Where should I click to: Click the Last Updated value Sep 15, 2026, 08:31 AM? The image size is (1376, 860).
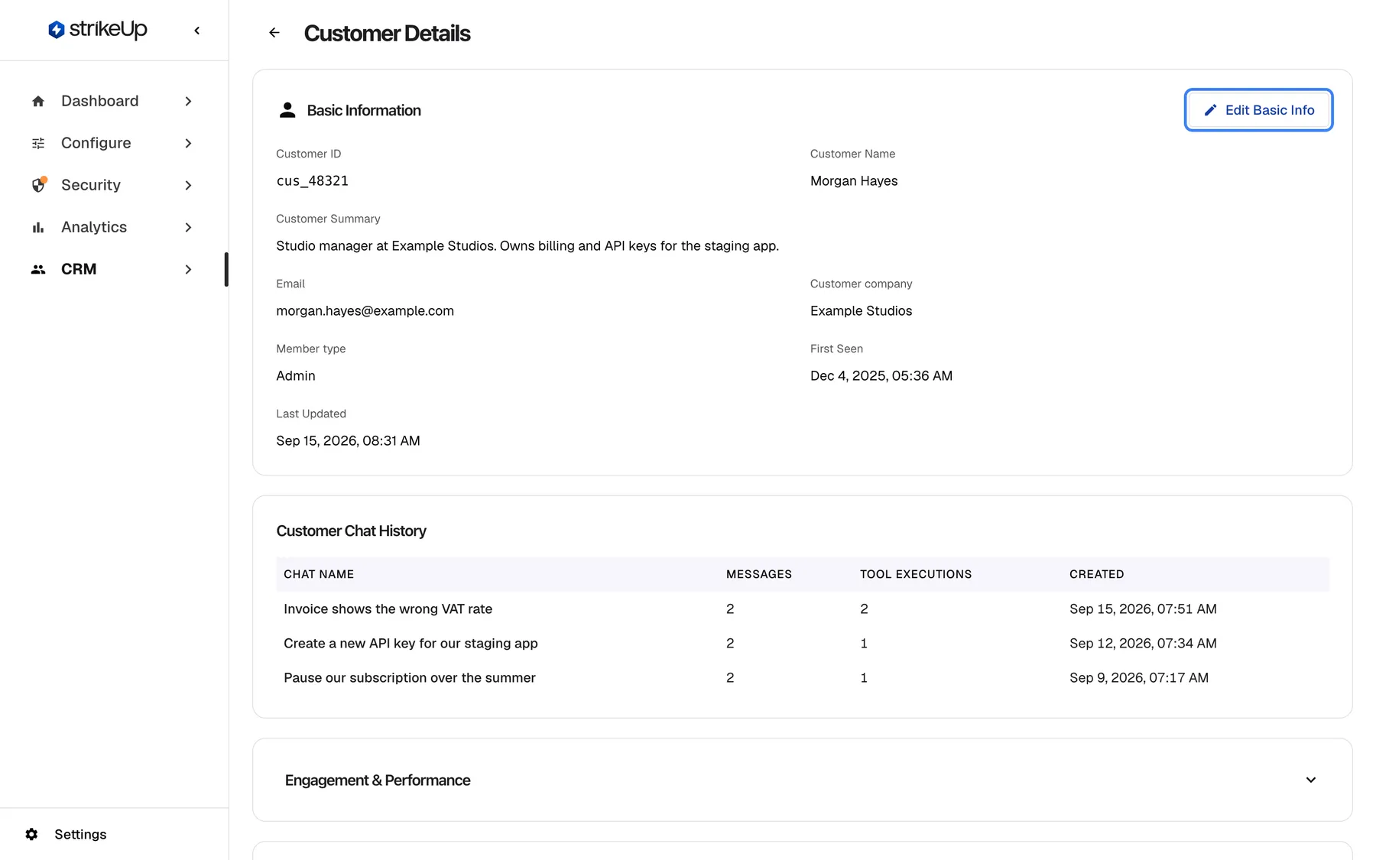pos(348,441)
